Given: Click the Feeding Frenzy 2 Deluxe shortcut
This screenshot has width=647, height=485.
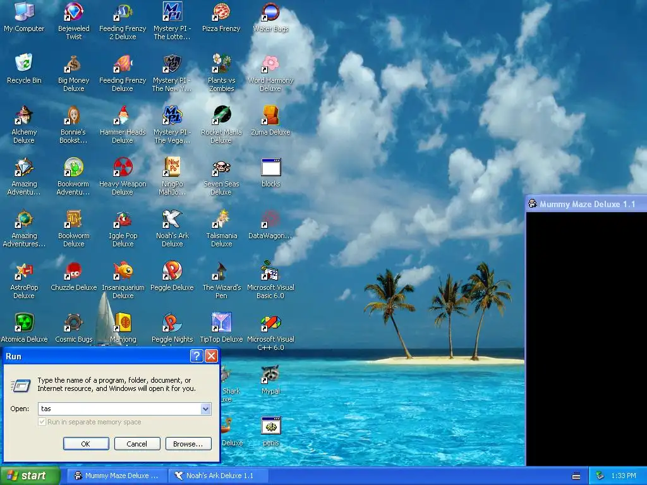Looking at the screenshot, I should tap(123, 21).
